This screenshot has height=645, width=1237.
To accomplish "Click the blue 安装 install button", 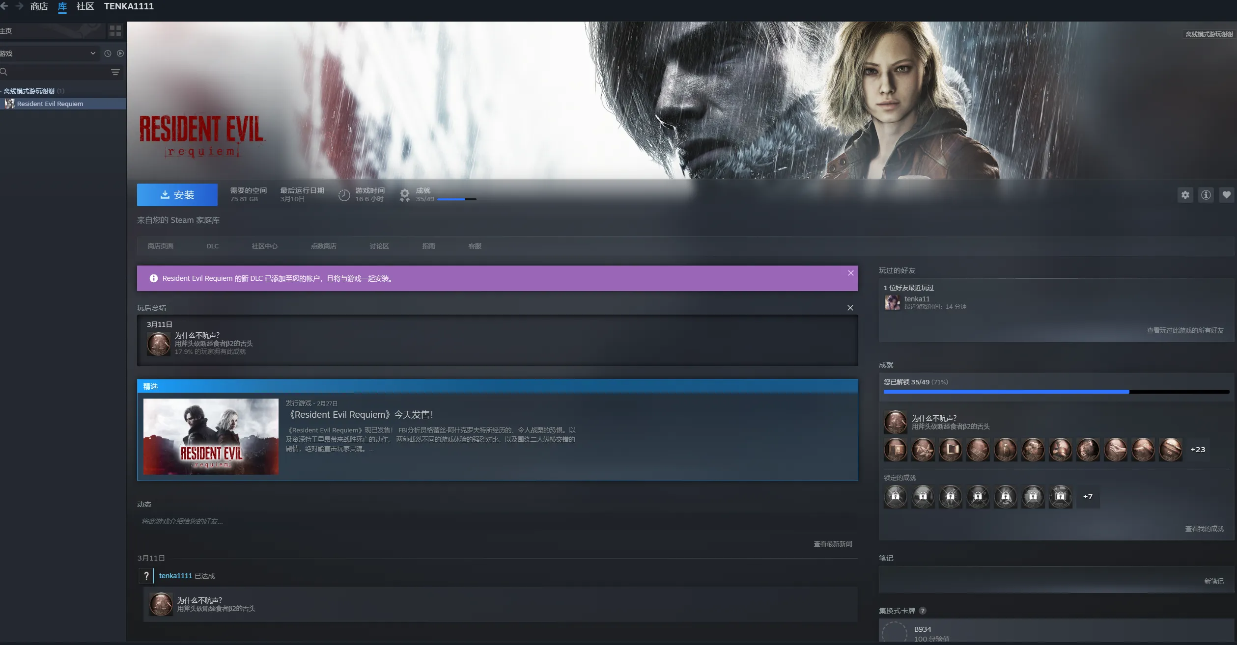I will click(x=177, y=195).
